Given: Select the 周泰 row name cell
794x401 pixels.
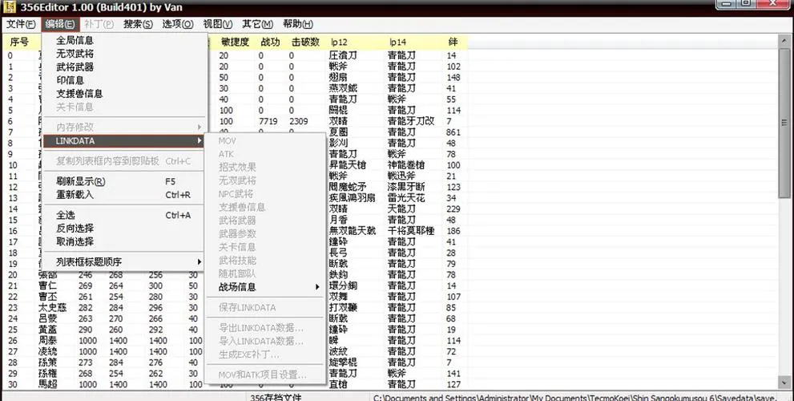Looking at the screenshot, I should (47, 341).
